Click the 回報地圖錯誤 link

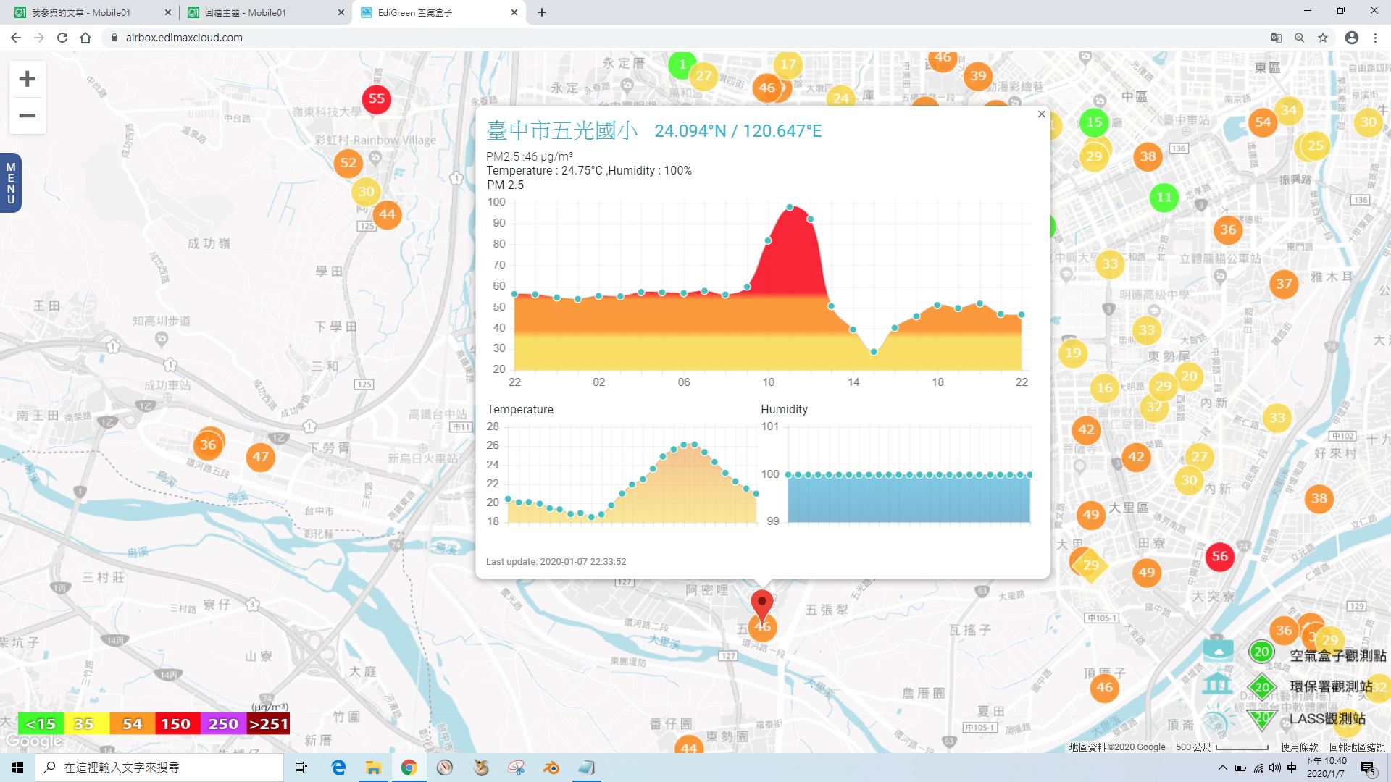[1357, 747]
